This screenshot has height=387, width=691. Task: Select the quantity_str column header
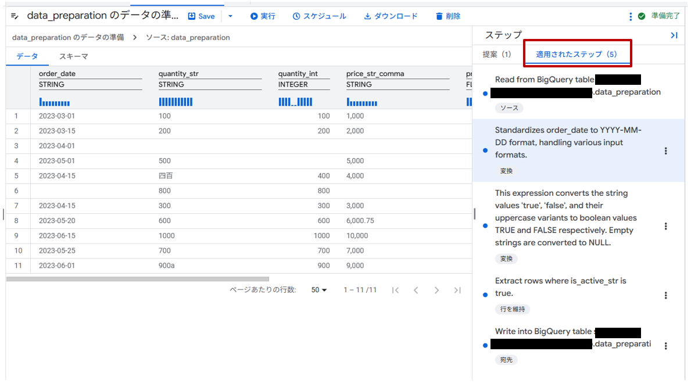click(178, 74)
